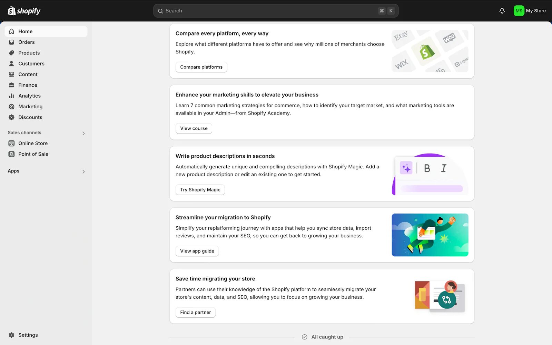Viewport: 552px width, 345px height.
Task: Click the bold B icon
Action: click(427, 168)
